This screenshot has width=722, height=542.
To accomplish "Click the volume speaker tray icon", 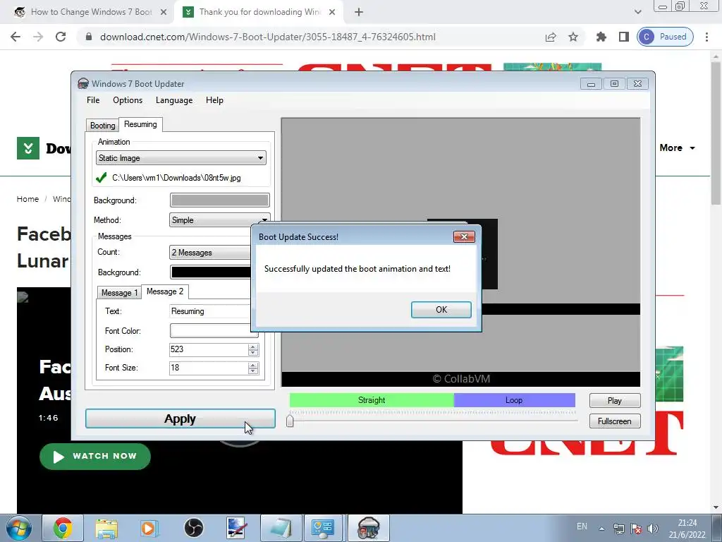I will [x=652, y=529].
